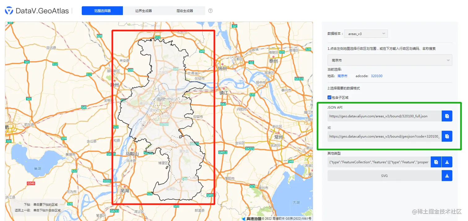Download the FeatureCollection GeoJSON file
This screenshot has width=468, height=221.
pyautogui.click(x=447, y=162)
